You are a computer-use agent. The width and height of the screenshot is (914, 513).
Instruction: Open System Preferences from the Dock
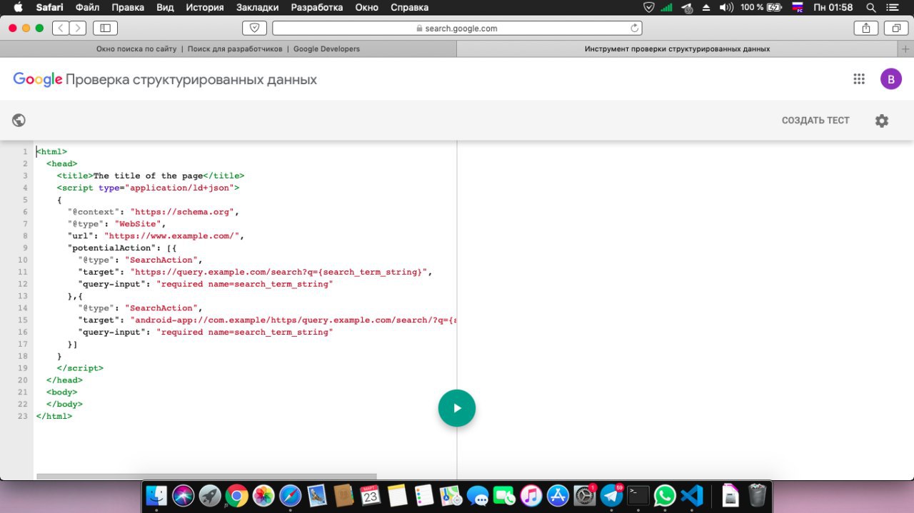[x=585, y=495]
